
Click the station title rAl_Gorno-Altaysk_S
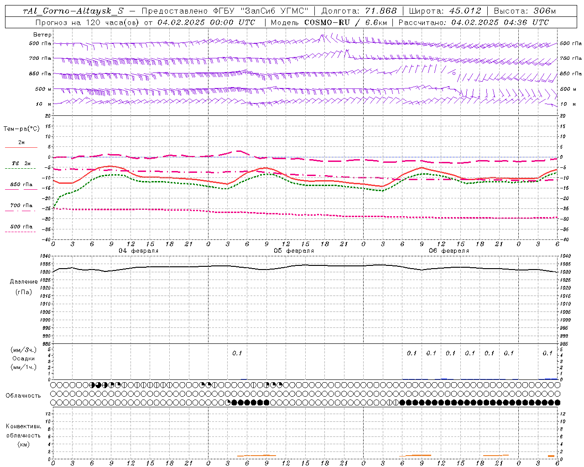(x=73, y=11)
